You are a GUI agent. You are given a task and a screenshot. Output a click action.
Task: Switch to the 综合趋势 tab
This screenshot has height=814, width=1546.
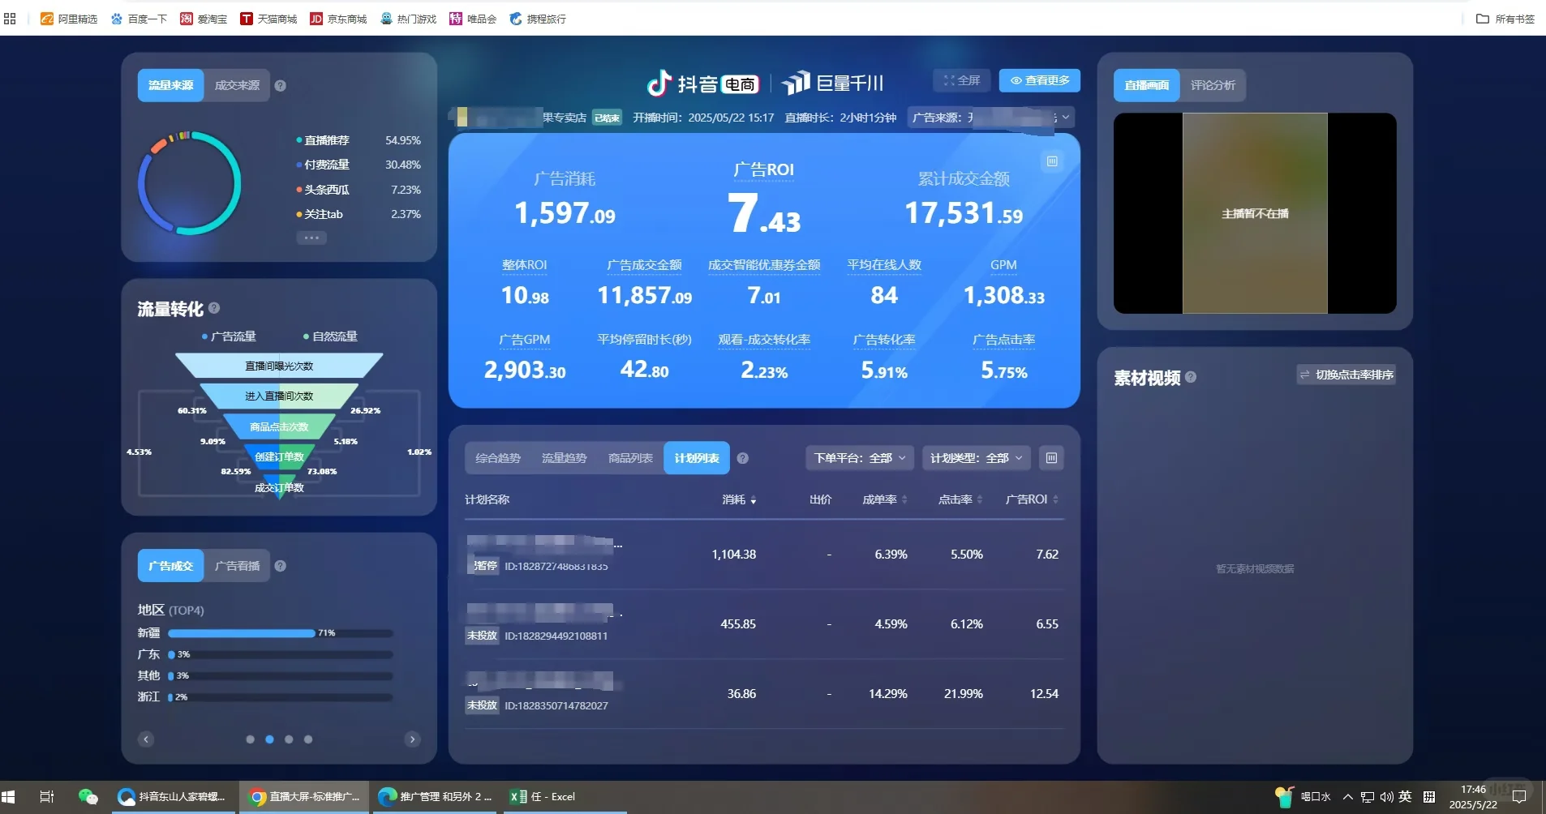pyautogui.click(x=497, y=457)
